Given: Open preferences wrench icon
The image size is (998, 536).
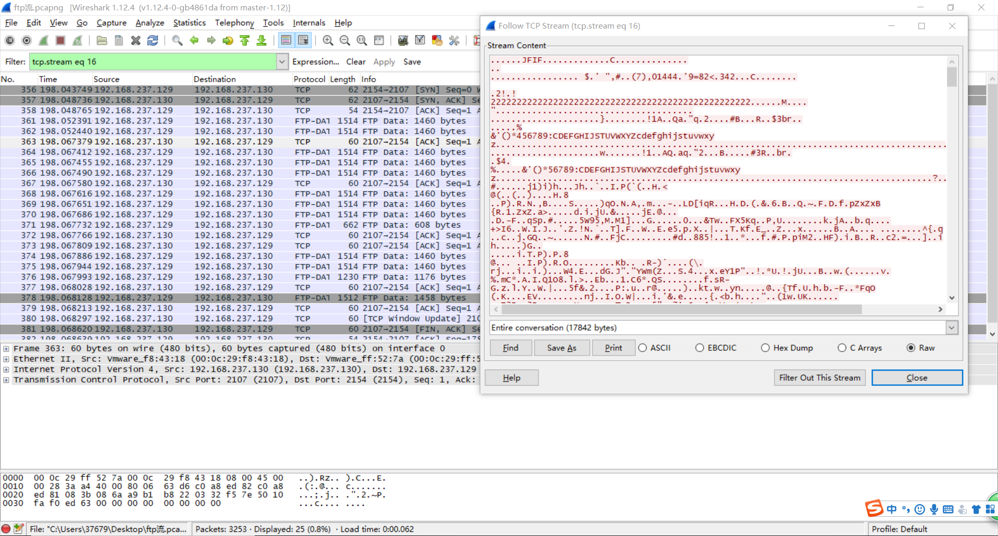Looking at the screenshot, I should tap(454, 41).
